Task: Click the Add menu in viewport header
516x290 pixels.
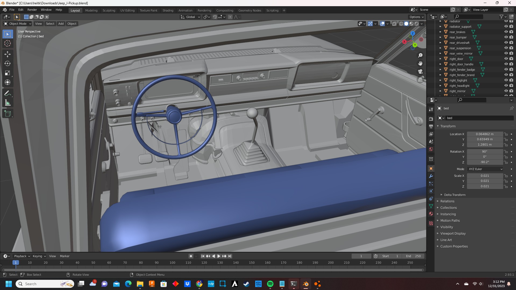Action: (x=61, y=24)
